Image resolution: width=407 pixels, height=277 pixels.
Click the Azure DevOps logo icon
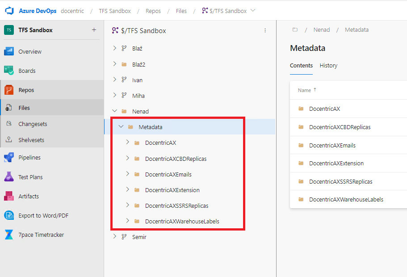coord(9,11)
